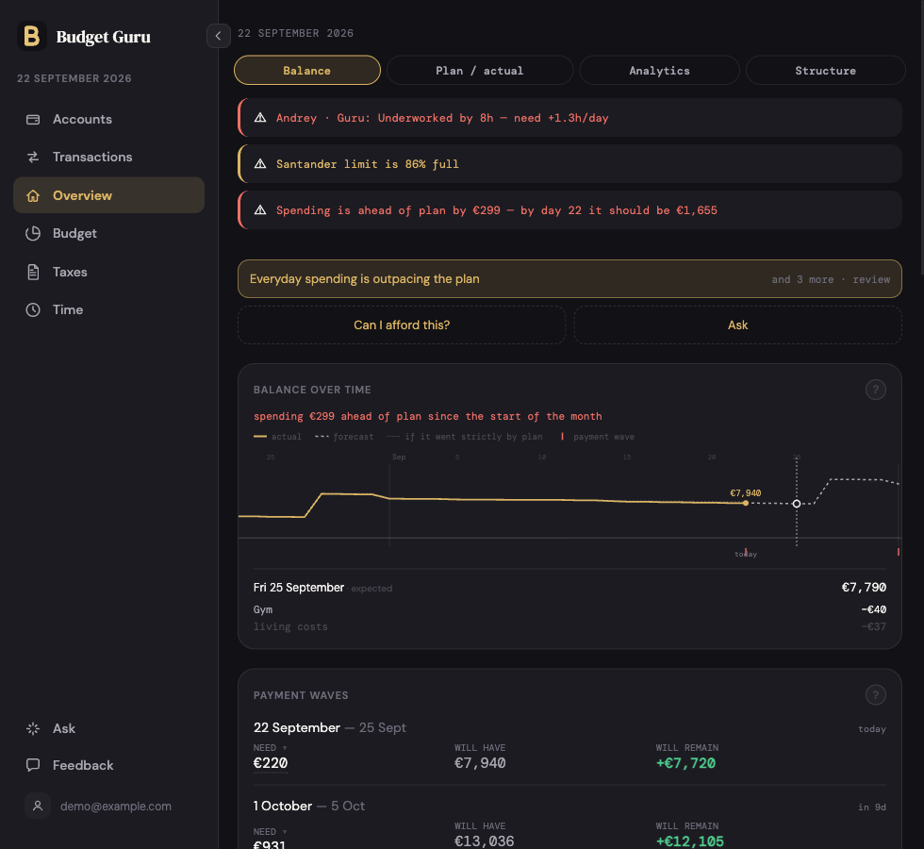Click the €7,940 today point on chart
Image resolution: width=924 pixels, height=849 pixels.
coord(746,503)
